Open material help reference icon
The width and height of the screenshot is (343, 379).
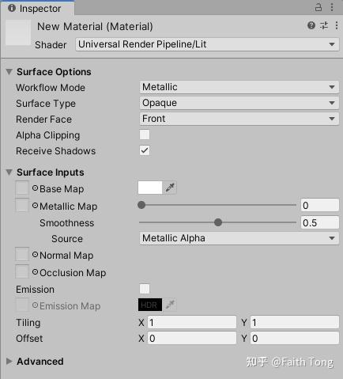311,25
